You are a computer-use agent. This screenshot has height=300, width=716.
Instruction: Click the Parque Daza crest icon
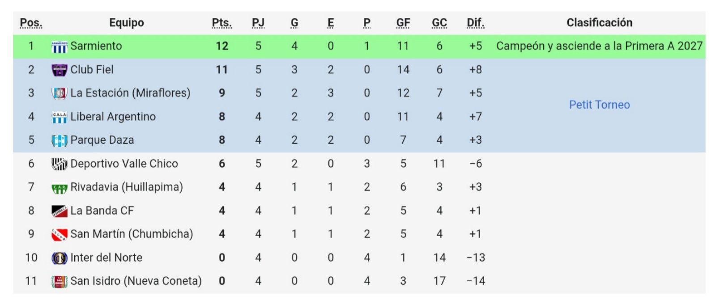pyautogui.click(x=60, y=140)
